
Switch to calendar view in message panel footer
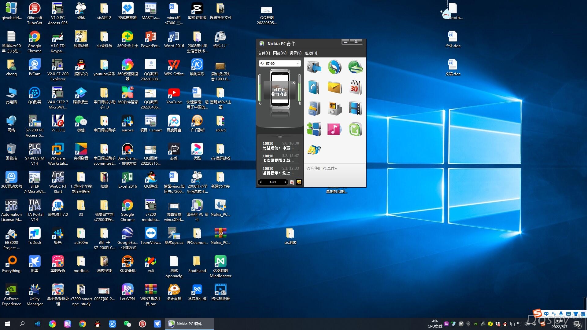click(292, 182)
